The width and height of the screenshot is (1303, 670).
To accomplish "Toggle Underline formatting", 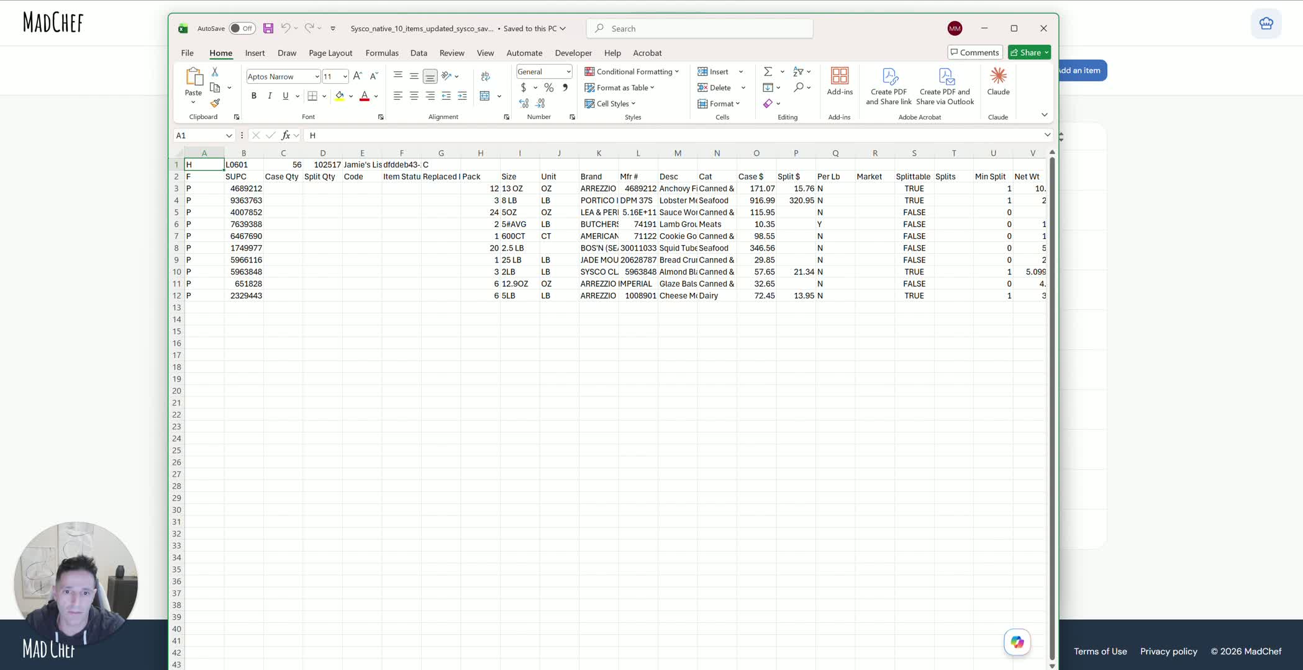I will click(285, 96).
